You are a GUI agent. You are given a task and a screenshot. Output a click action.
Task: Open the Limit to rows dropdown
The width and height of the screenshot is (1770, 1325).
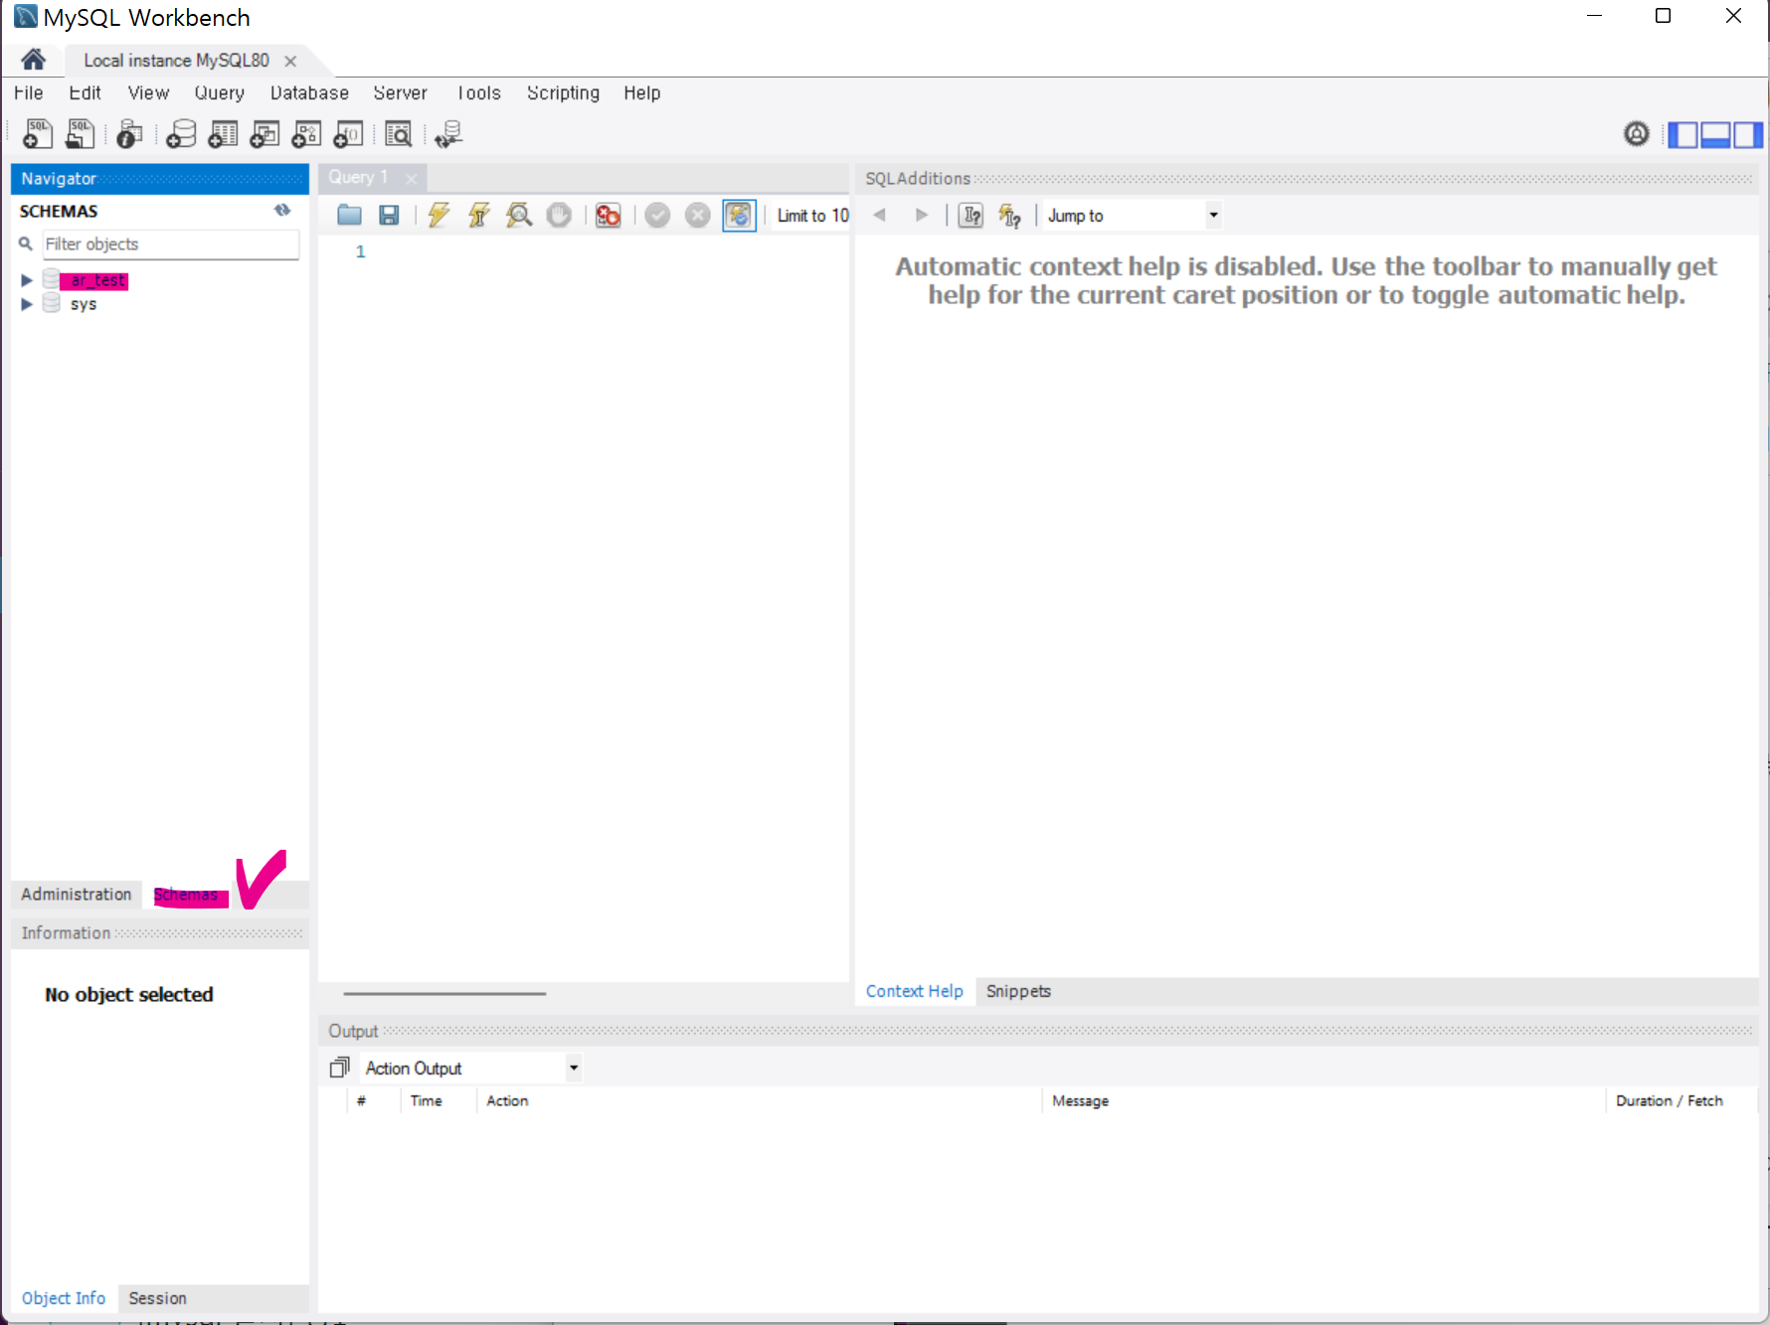[812, 215]
